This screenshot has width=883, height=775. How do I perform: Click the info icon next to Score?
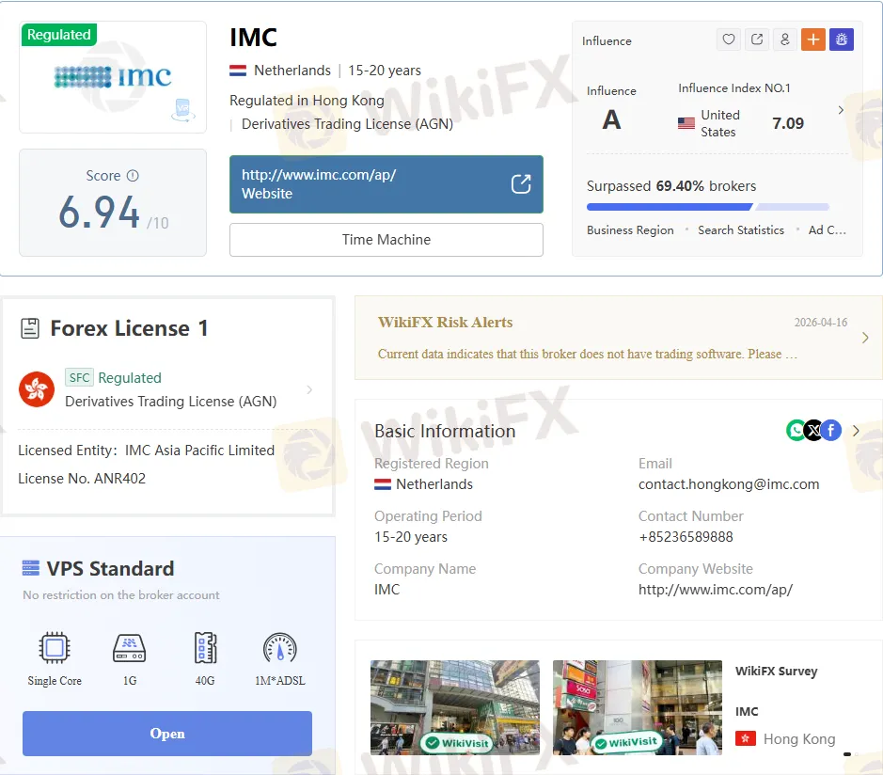tap(133, 176)
